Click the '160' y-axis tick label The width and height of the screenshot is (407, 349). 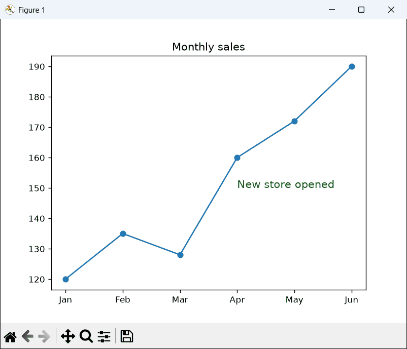(37, 158)
